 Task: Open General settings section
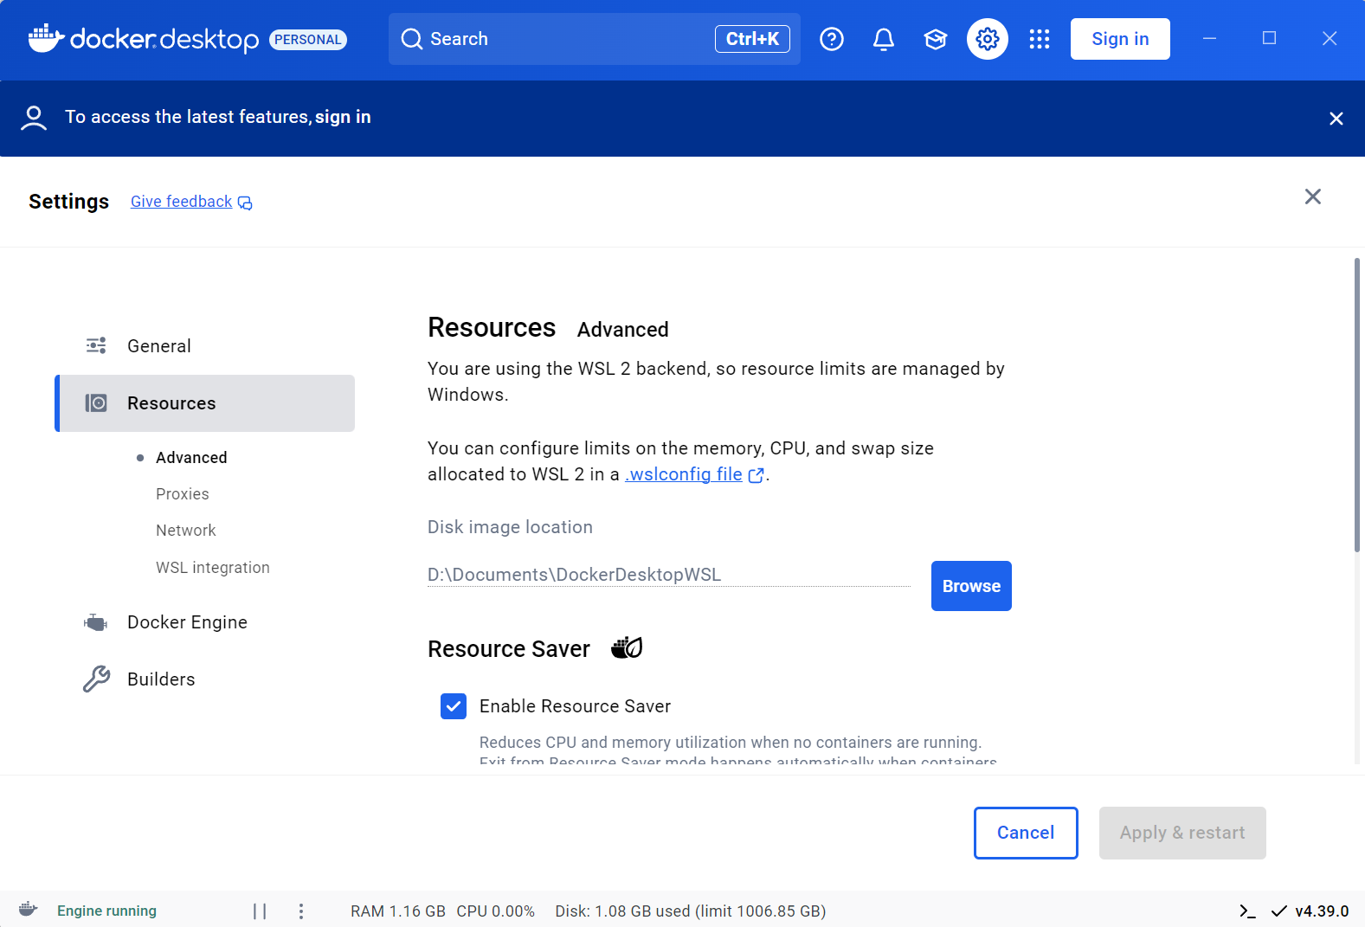coord(205,346)
